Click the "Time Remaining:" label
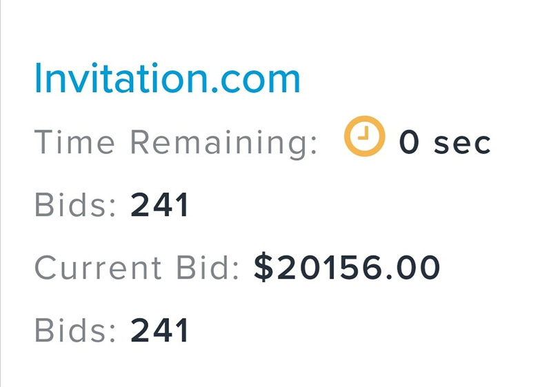This screenshot has width=538, height=387. [176, 144]
